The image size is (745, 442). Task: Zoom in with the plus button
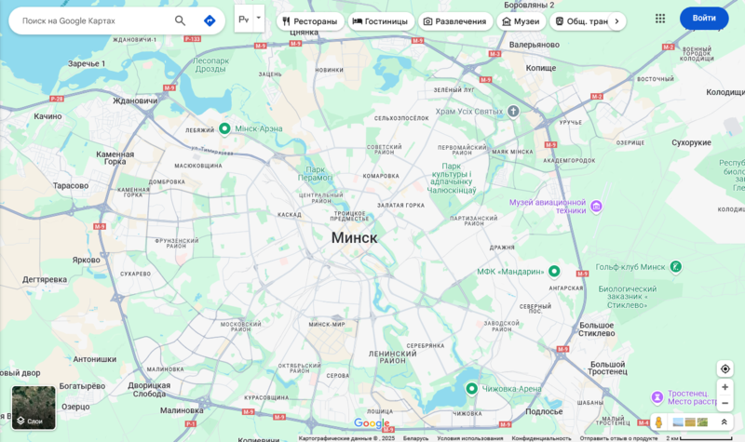pos(725,386)
